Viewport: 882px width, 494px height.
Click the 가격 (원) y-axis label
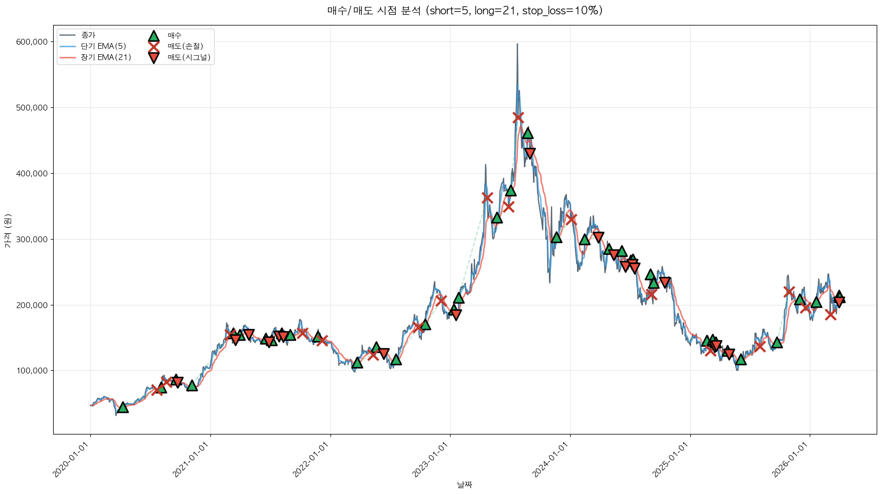pos(7,231)
